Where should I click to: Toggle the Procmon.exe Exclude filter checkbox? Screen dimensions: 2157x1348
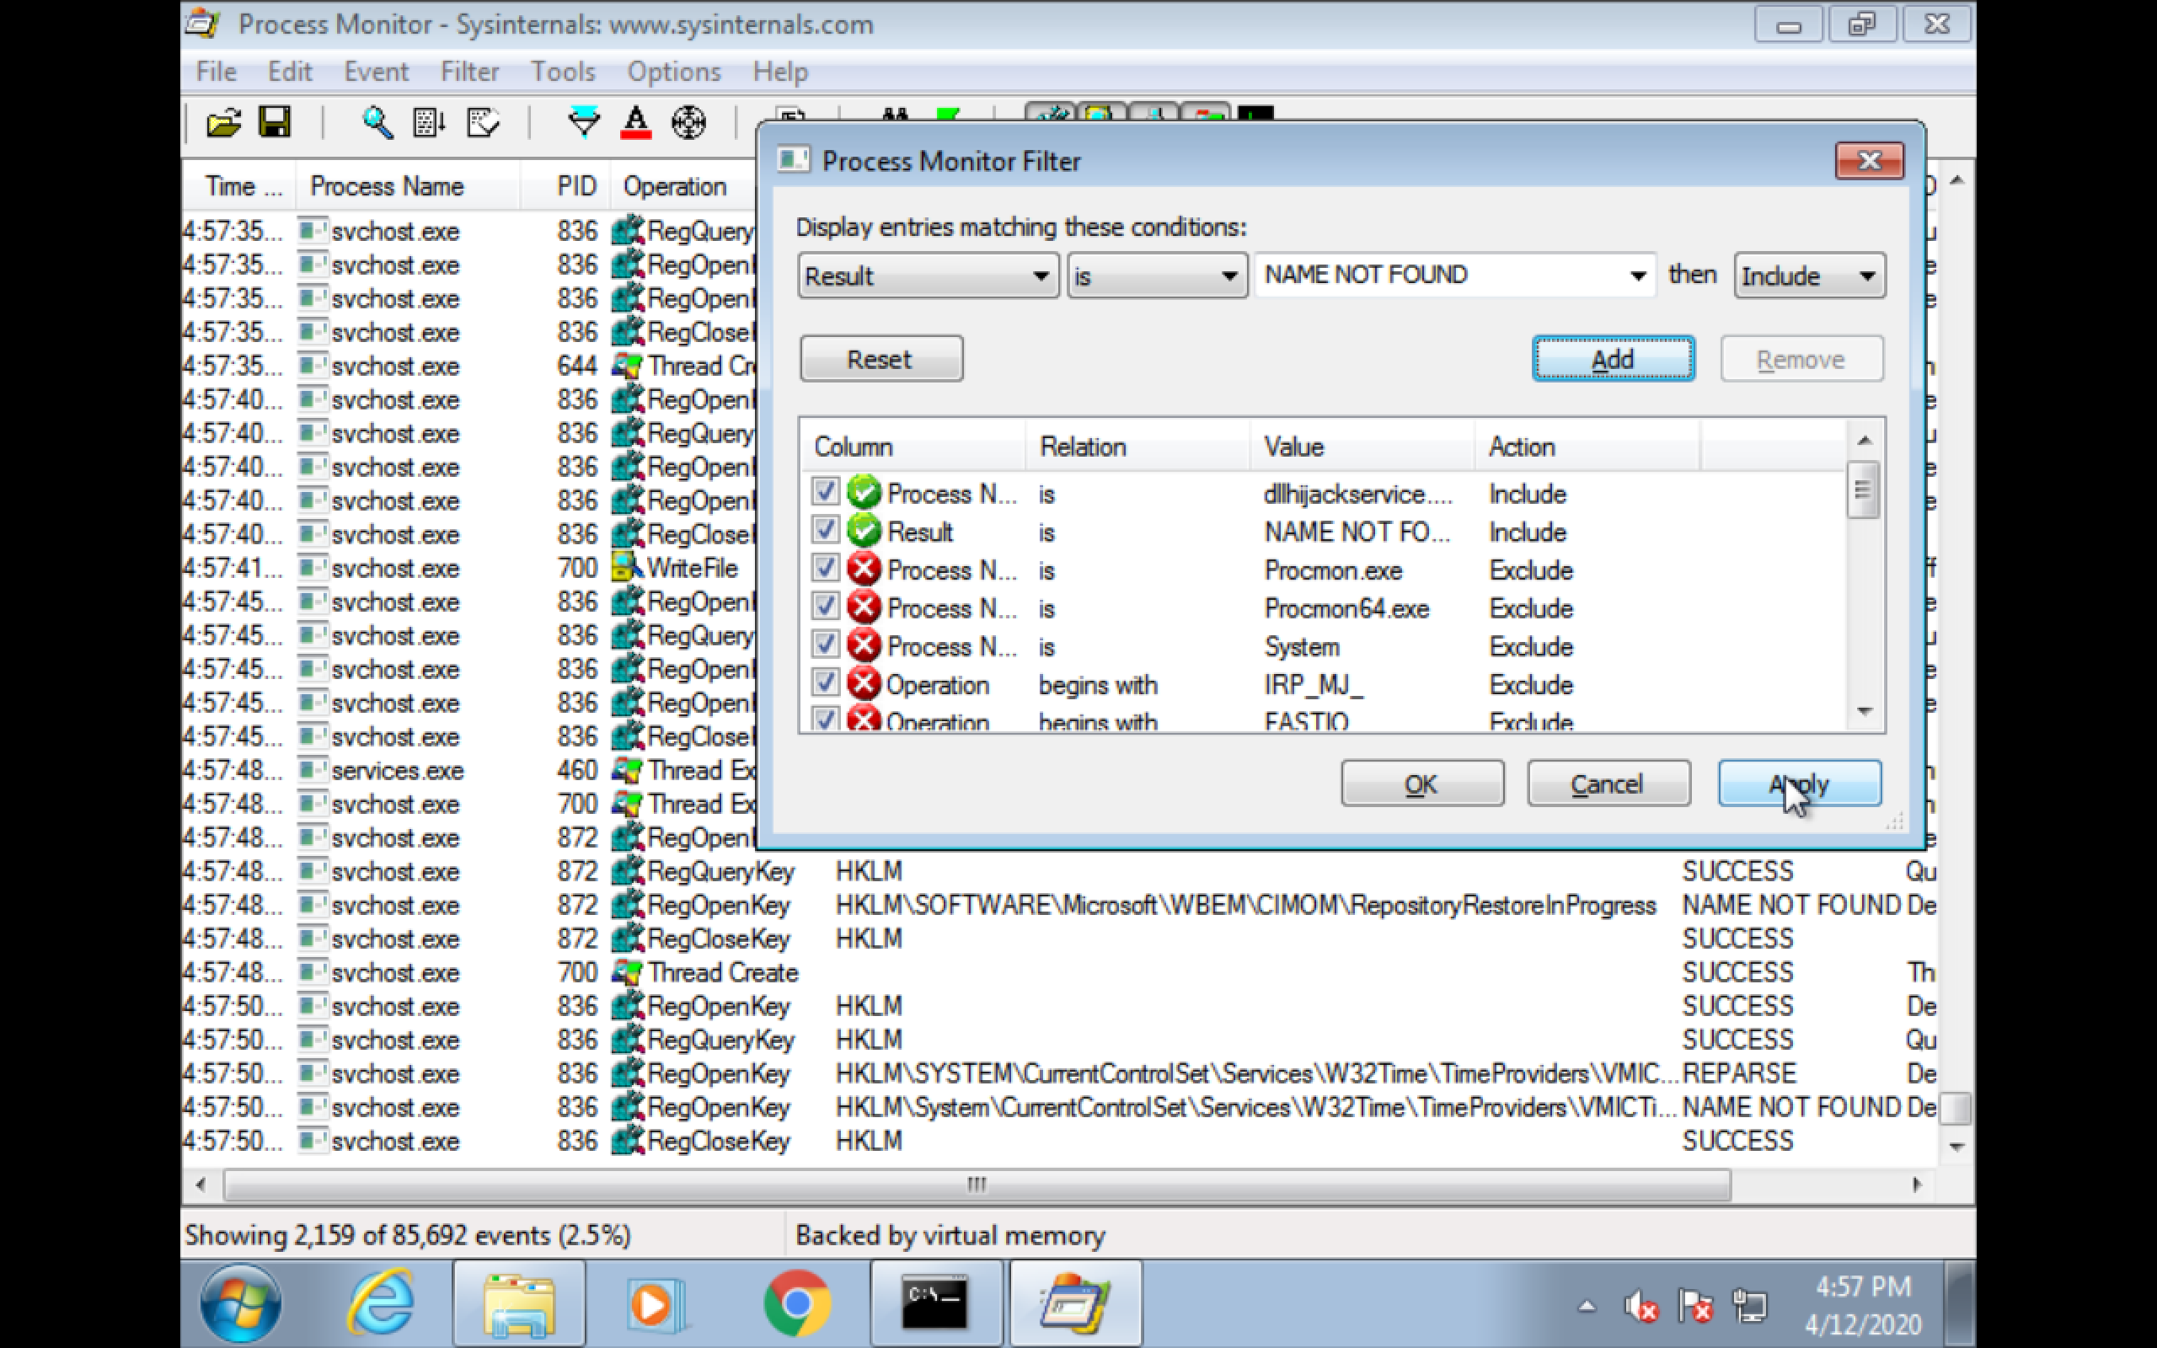pyautogui.click(x=826, y=568)
